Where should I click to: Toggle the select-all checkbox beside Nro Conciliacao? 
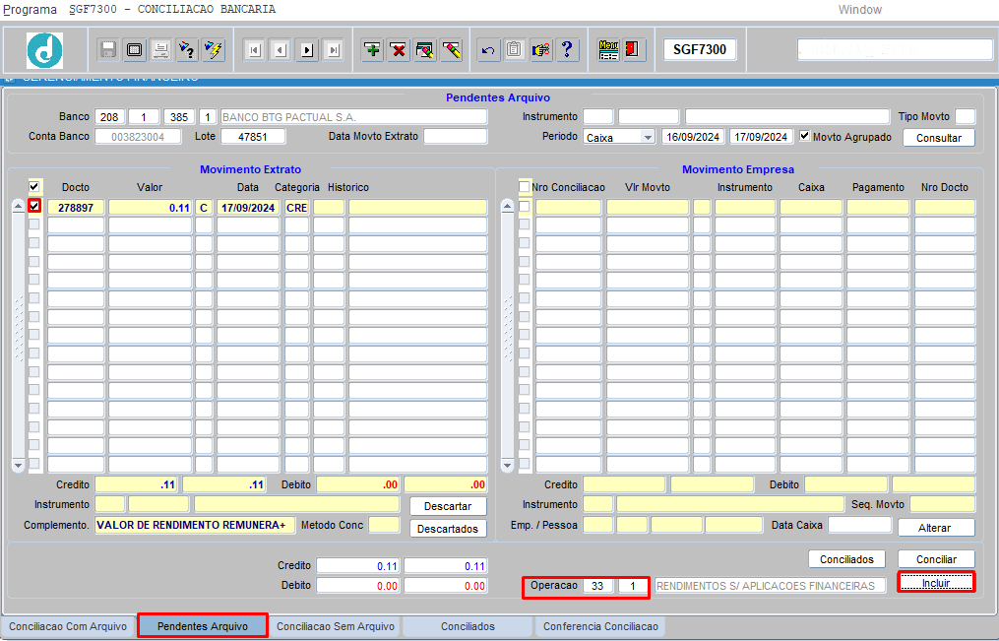point(525,187)
